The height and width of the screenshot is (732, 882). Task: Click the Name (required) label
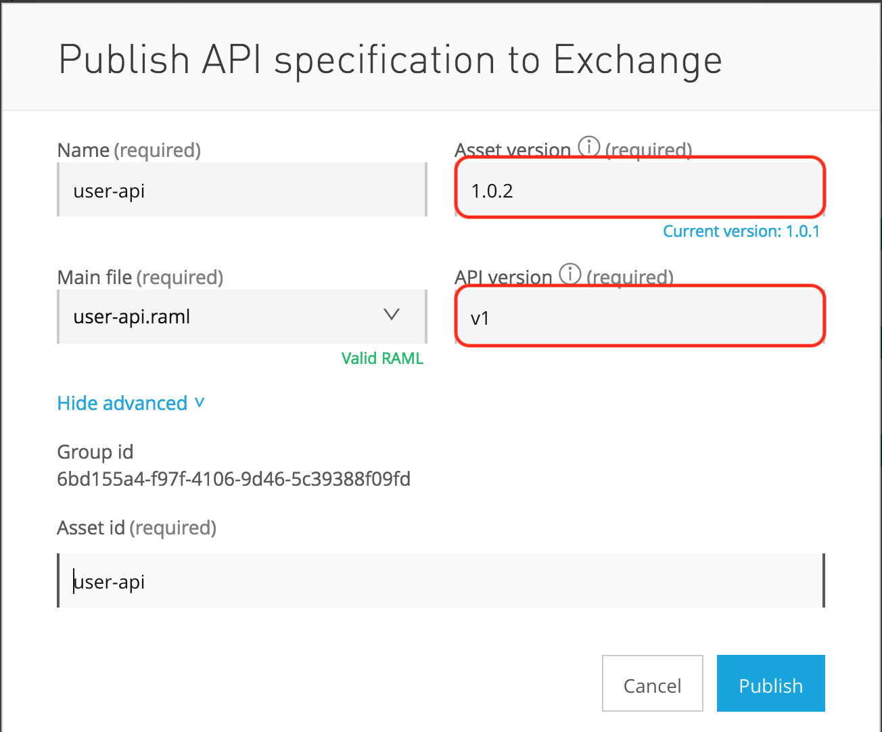coord(129,150)
